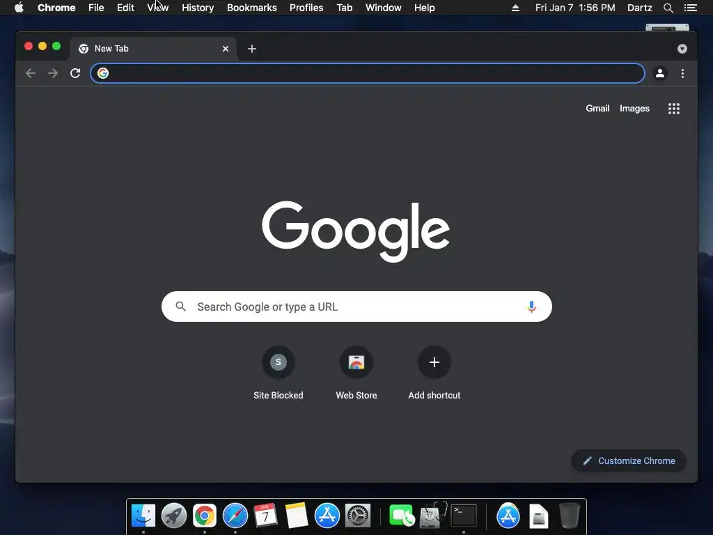Click the forward navigation arrow
This screenshot has width=713, height=535.
tap(53, 73)
